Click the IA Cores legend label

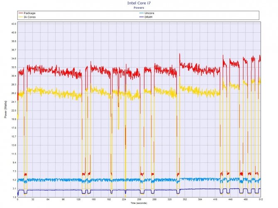(29, 17)
